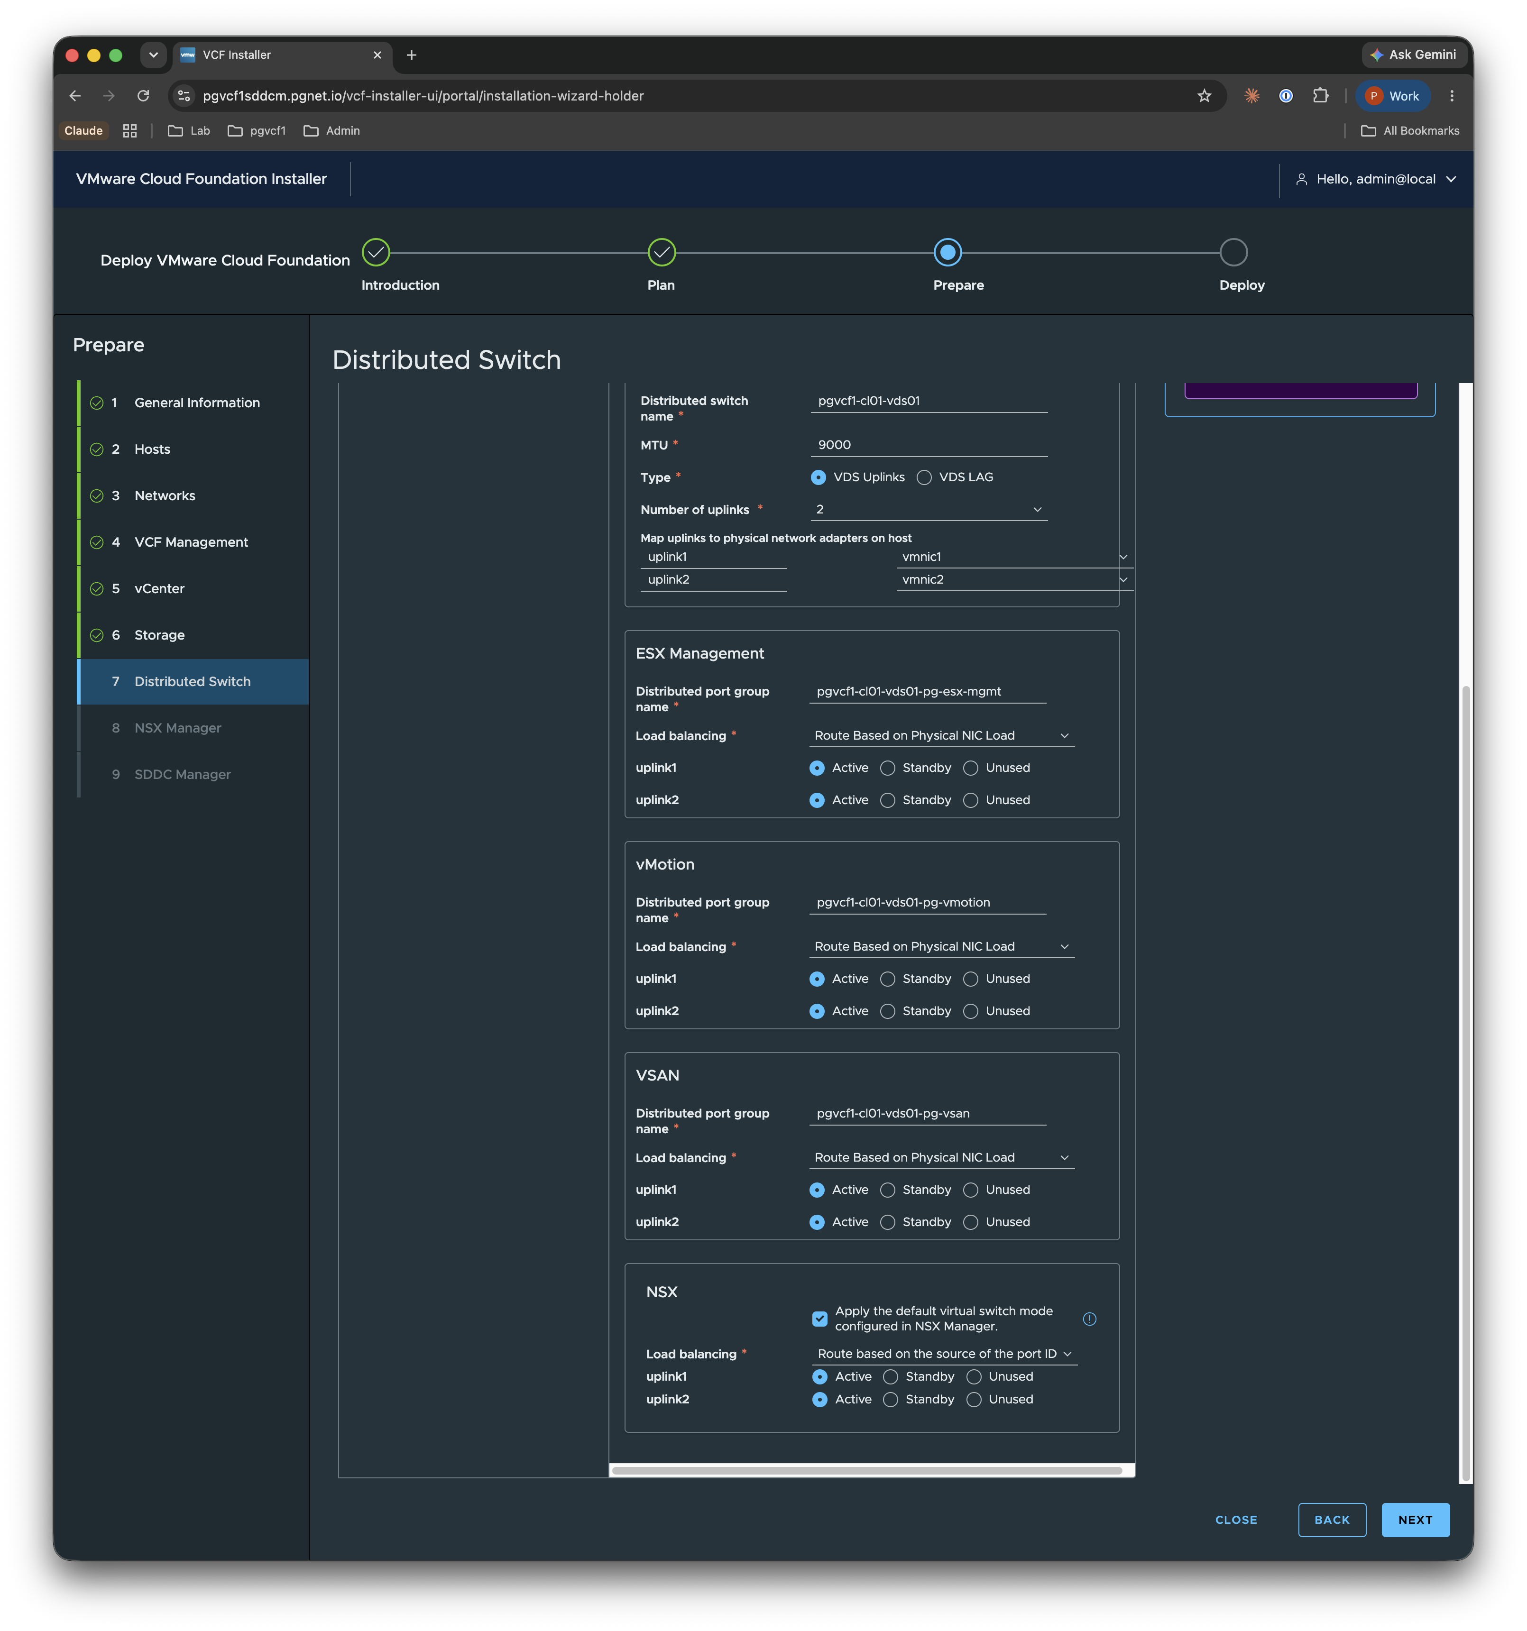Bookmark this page with star icon
1527x1631 pixels.
click(x=1204, y=96)
